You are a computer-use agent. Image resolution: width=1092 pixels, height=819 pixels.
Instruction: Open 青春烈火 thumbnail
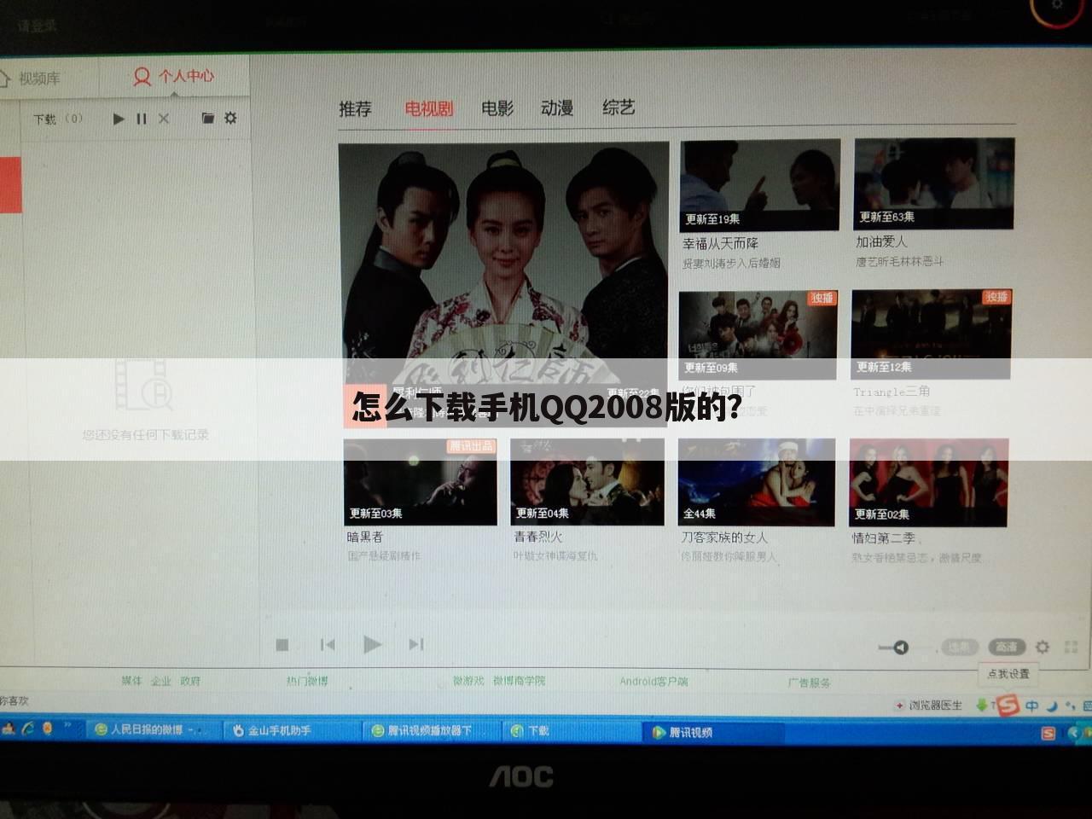click(587, 482)
